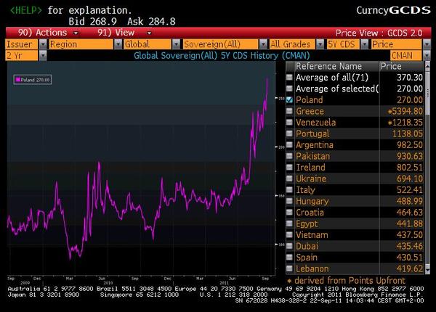
Task: Sort by the Price column header
Action: 402,66
